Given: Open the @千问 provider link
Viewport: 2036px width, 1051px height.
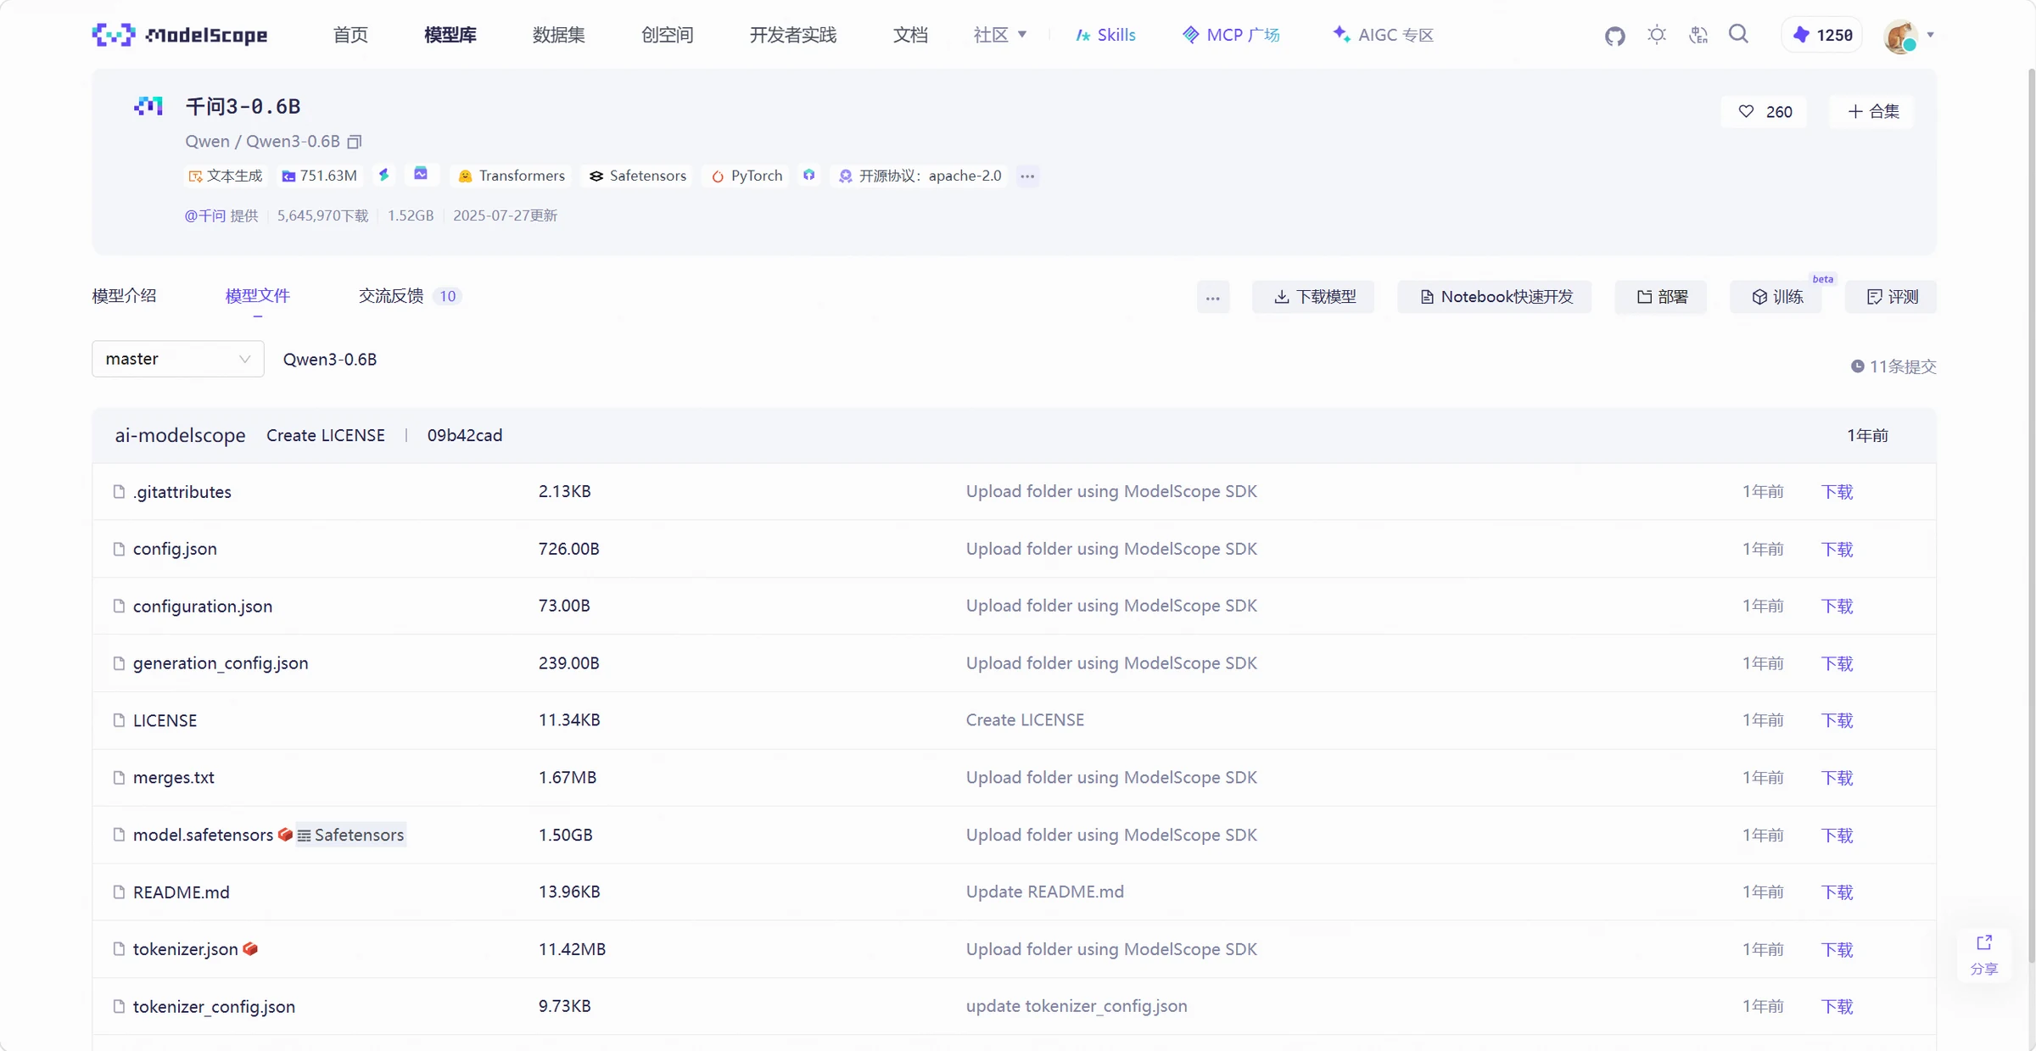Looking at the screenshot, I should [204, 215].
